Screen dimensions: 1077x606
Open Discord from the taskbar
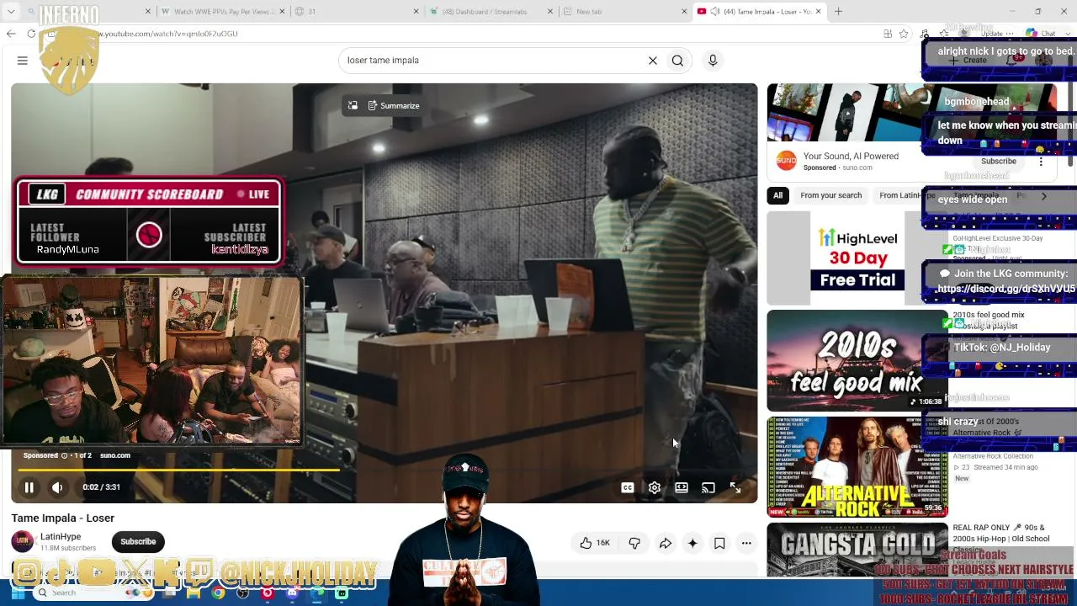point(292,593)
